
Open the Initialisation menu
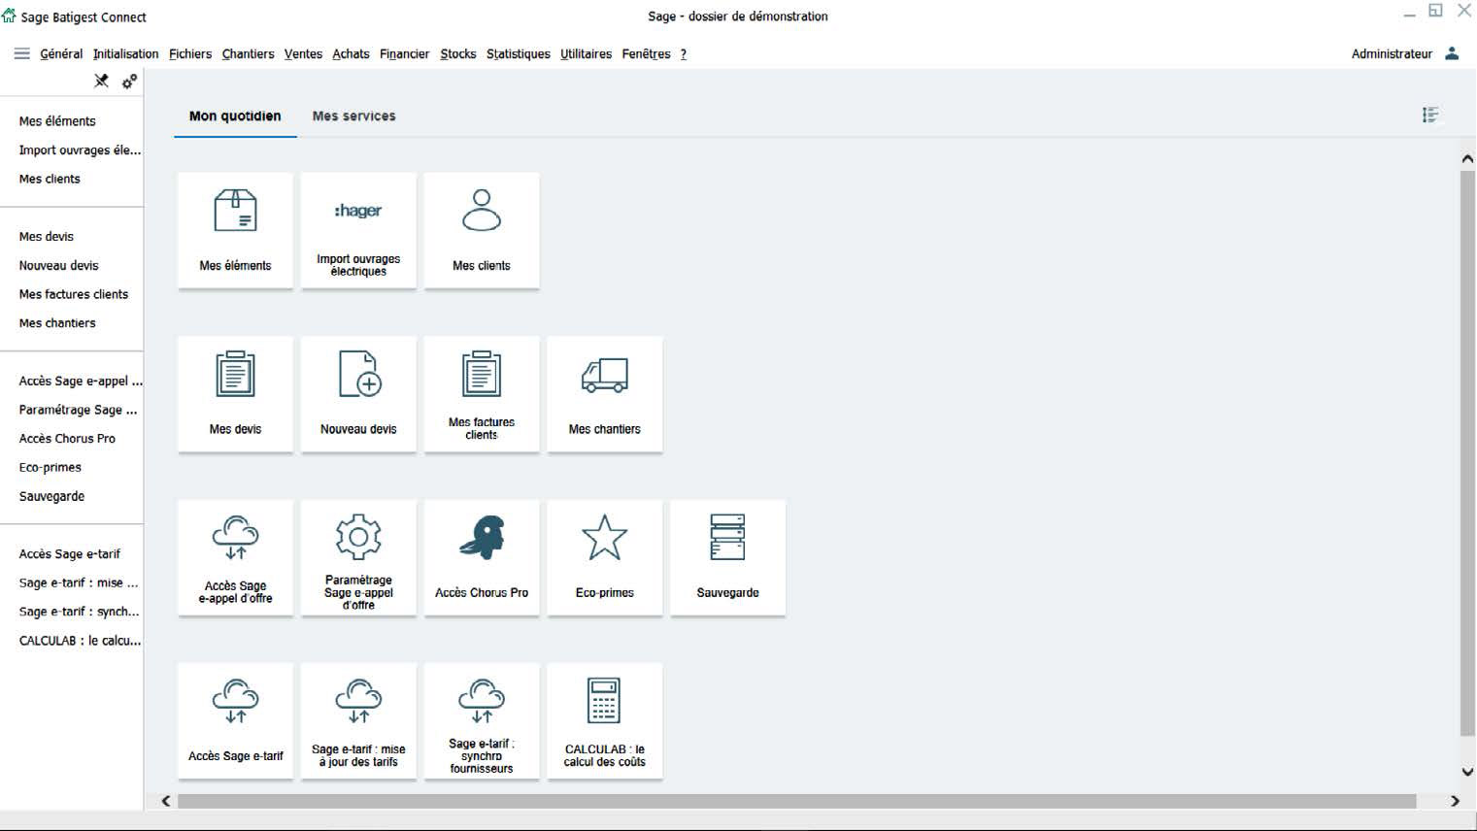tap(125, 53)
